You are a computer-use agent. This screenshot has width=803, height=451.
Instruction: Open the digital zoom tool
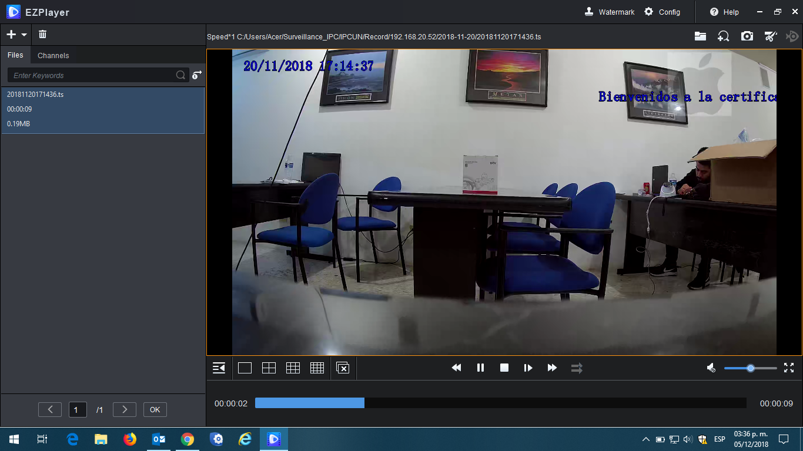(x=724, y=36)
